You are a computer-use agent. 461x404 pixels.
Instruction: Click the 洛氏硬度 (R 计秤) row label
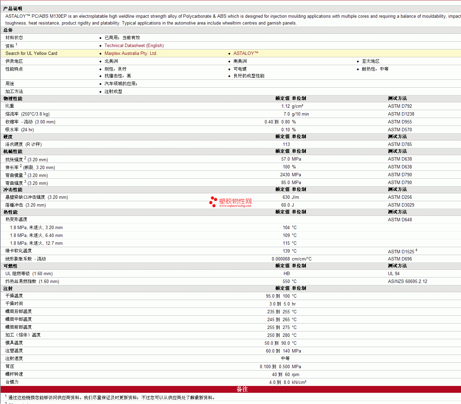tap(24, 144)
